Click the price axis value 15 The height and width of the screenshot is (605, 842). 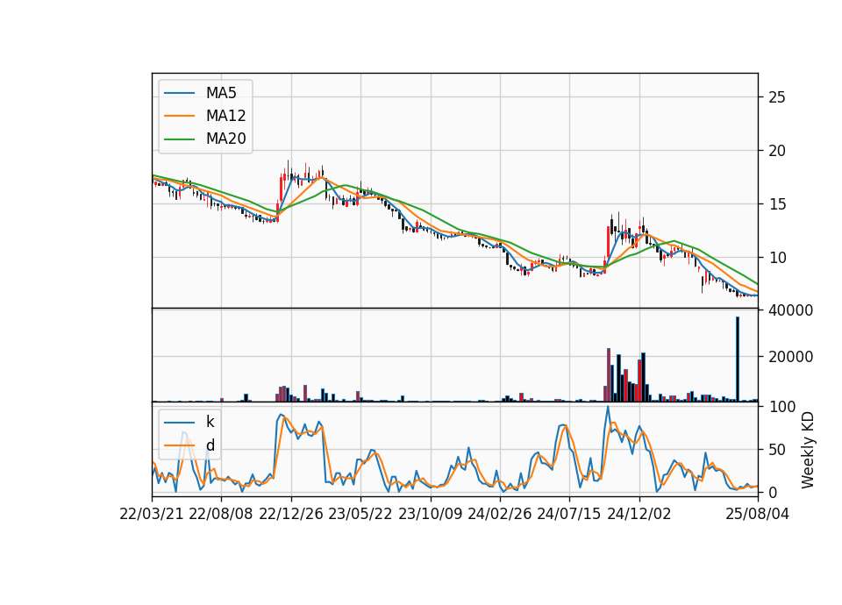pyautogui.click(x=777, y=204)
